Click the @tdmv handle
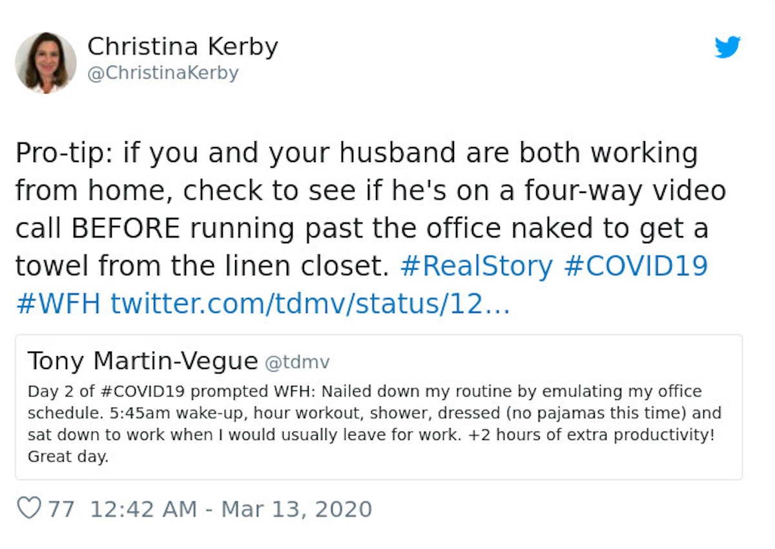The image size is (775, 549). coord(298,363)
